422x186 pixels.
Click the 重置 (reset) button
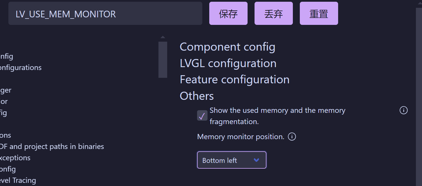(x=318, y=14)
